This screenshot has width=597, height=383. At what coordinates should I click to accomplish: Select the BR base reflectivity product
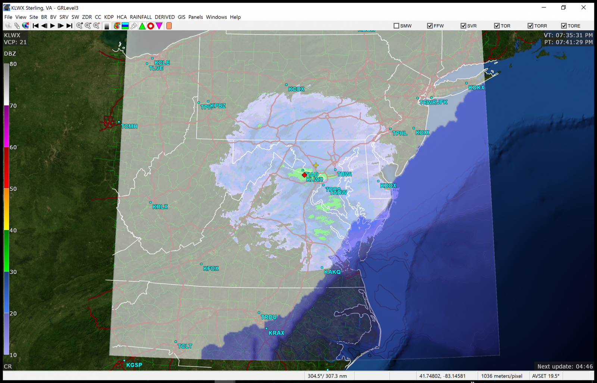tap(44, 17)
